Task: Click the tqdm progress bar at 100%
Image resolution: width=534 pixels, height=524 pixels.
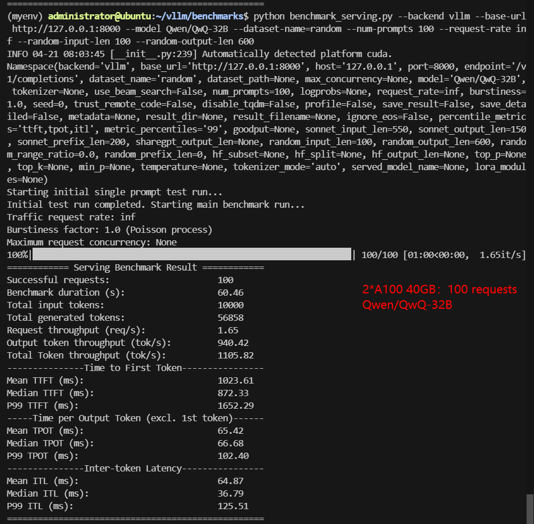Action: point(192,255)
